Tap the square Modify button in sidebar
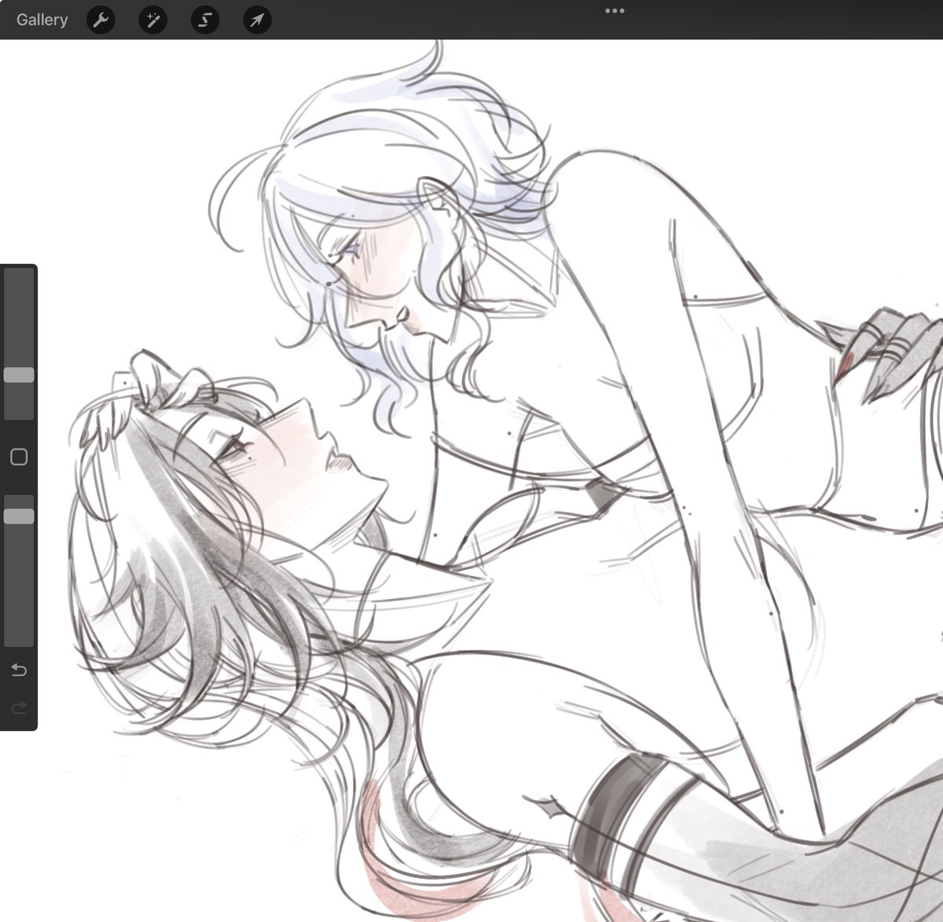 coord(19,457)
